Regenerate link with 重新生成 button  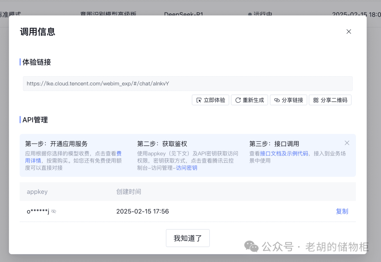[x=249, y=100]
